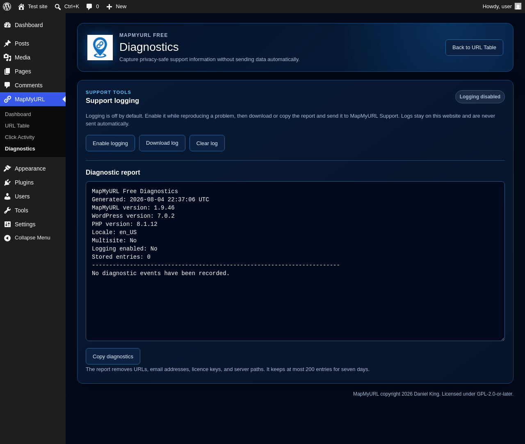Open Click Activity submenu item
The image size is (525, 444).
click(x=20, y=137)
